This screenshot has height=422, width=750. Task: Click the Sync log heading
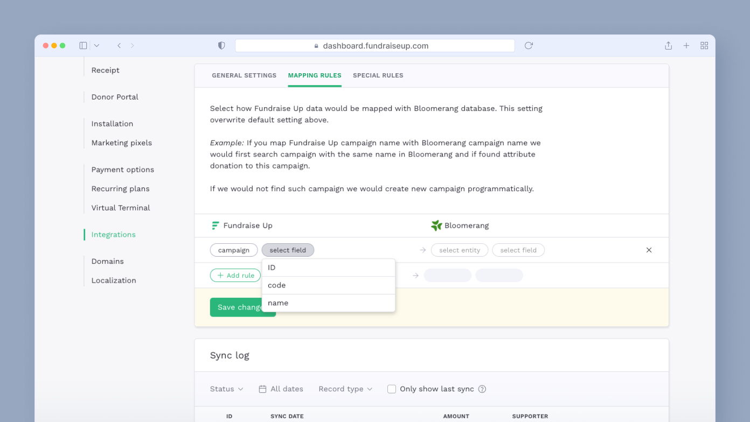(230, 355)
